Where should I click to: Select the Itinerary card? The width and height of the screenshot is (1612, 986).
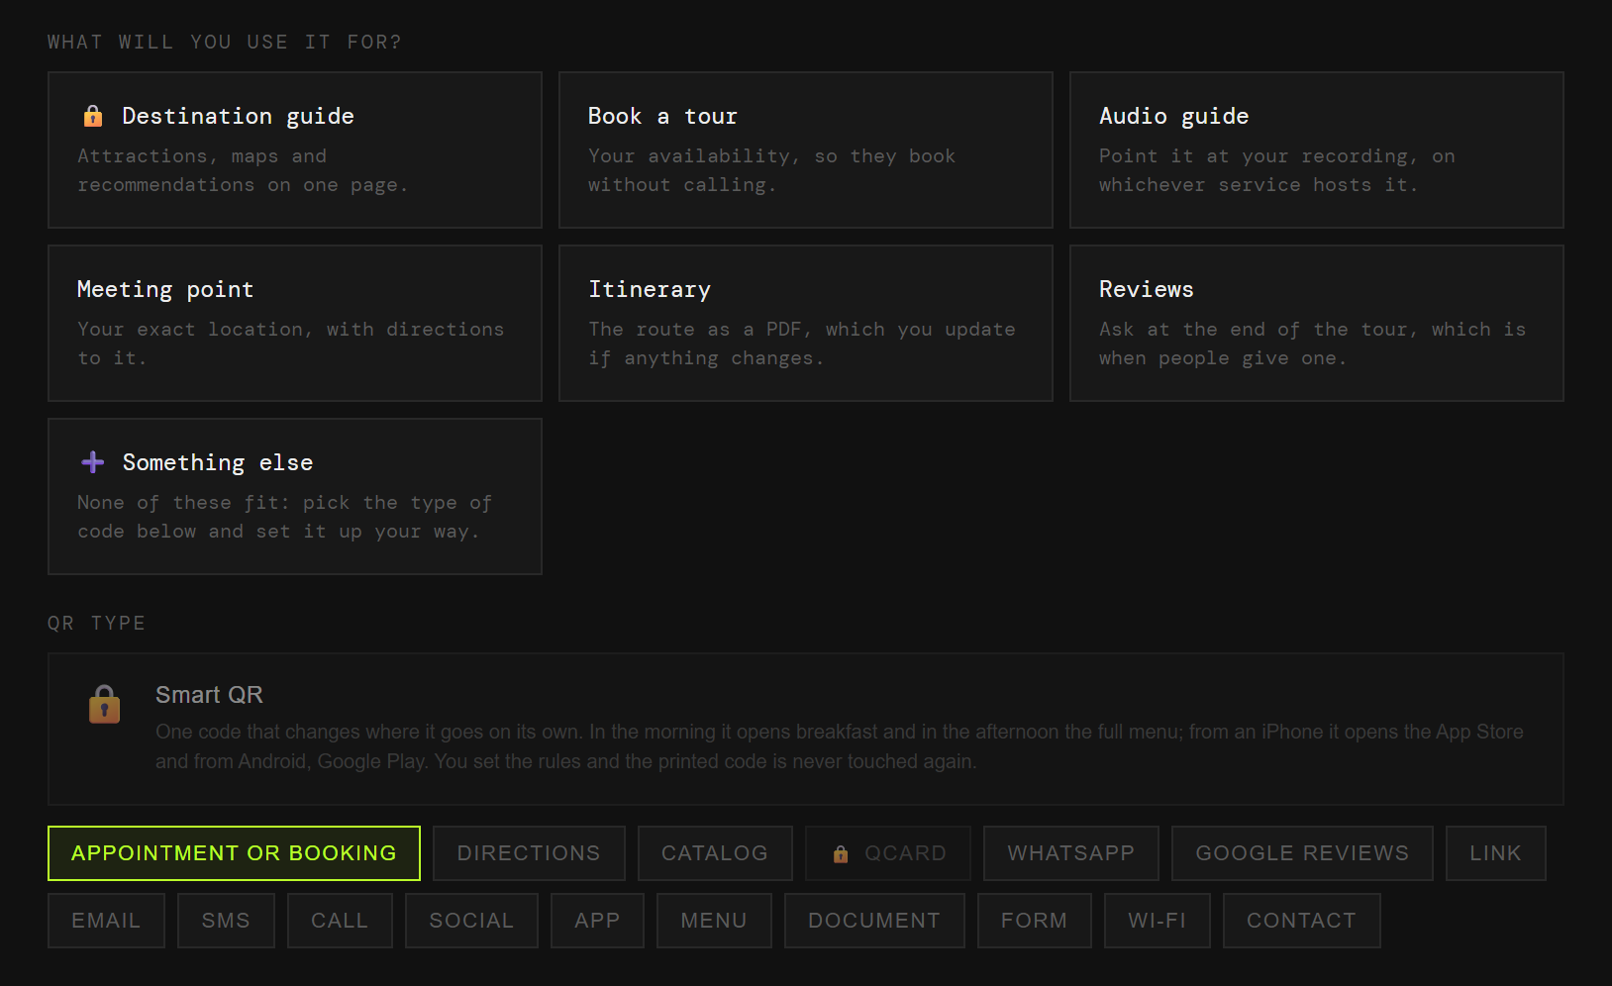tap(806, 323)
